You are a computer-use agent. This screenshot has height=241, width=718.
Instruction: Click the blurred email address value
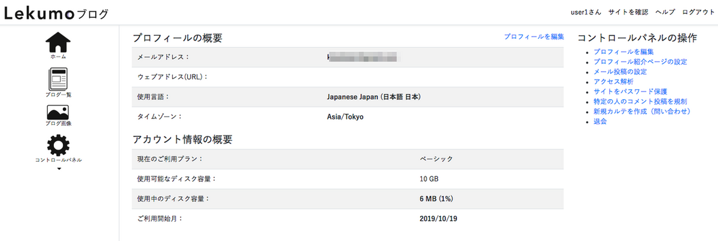coord(363,57)
